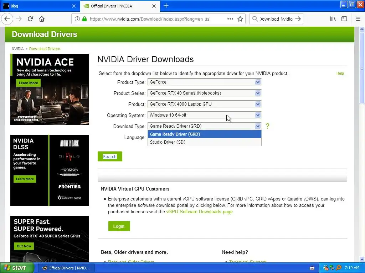The width and height of the screenshot is (365, 273).
Task: Click Official Drivers taskbar window button
Action: point(66,268)
